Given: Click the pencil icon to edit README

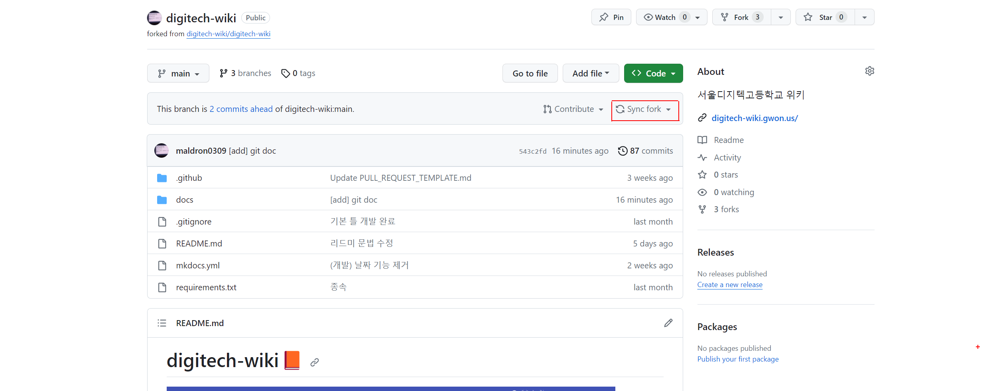Looking at the screenshot, I should 668,323.
